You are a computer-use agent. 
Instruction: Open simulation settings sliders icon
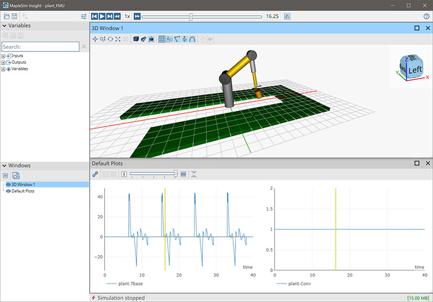[x=83, y=17]
